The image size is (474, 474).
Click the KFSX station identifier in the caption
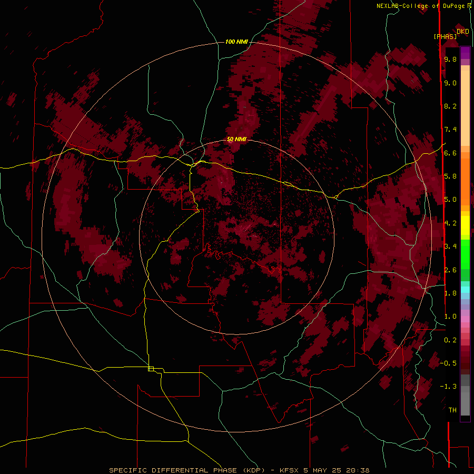(x=290, y=470)
